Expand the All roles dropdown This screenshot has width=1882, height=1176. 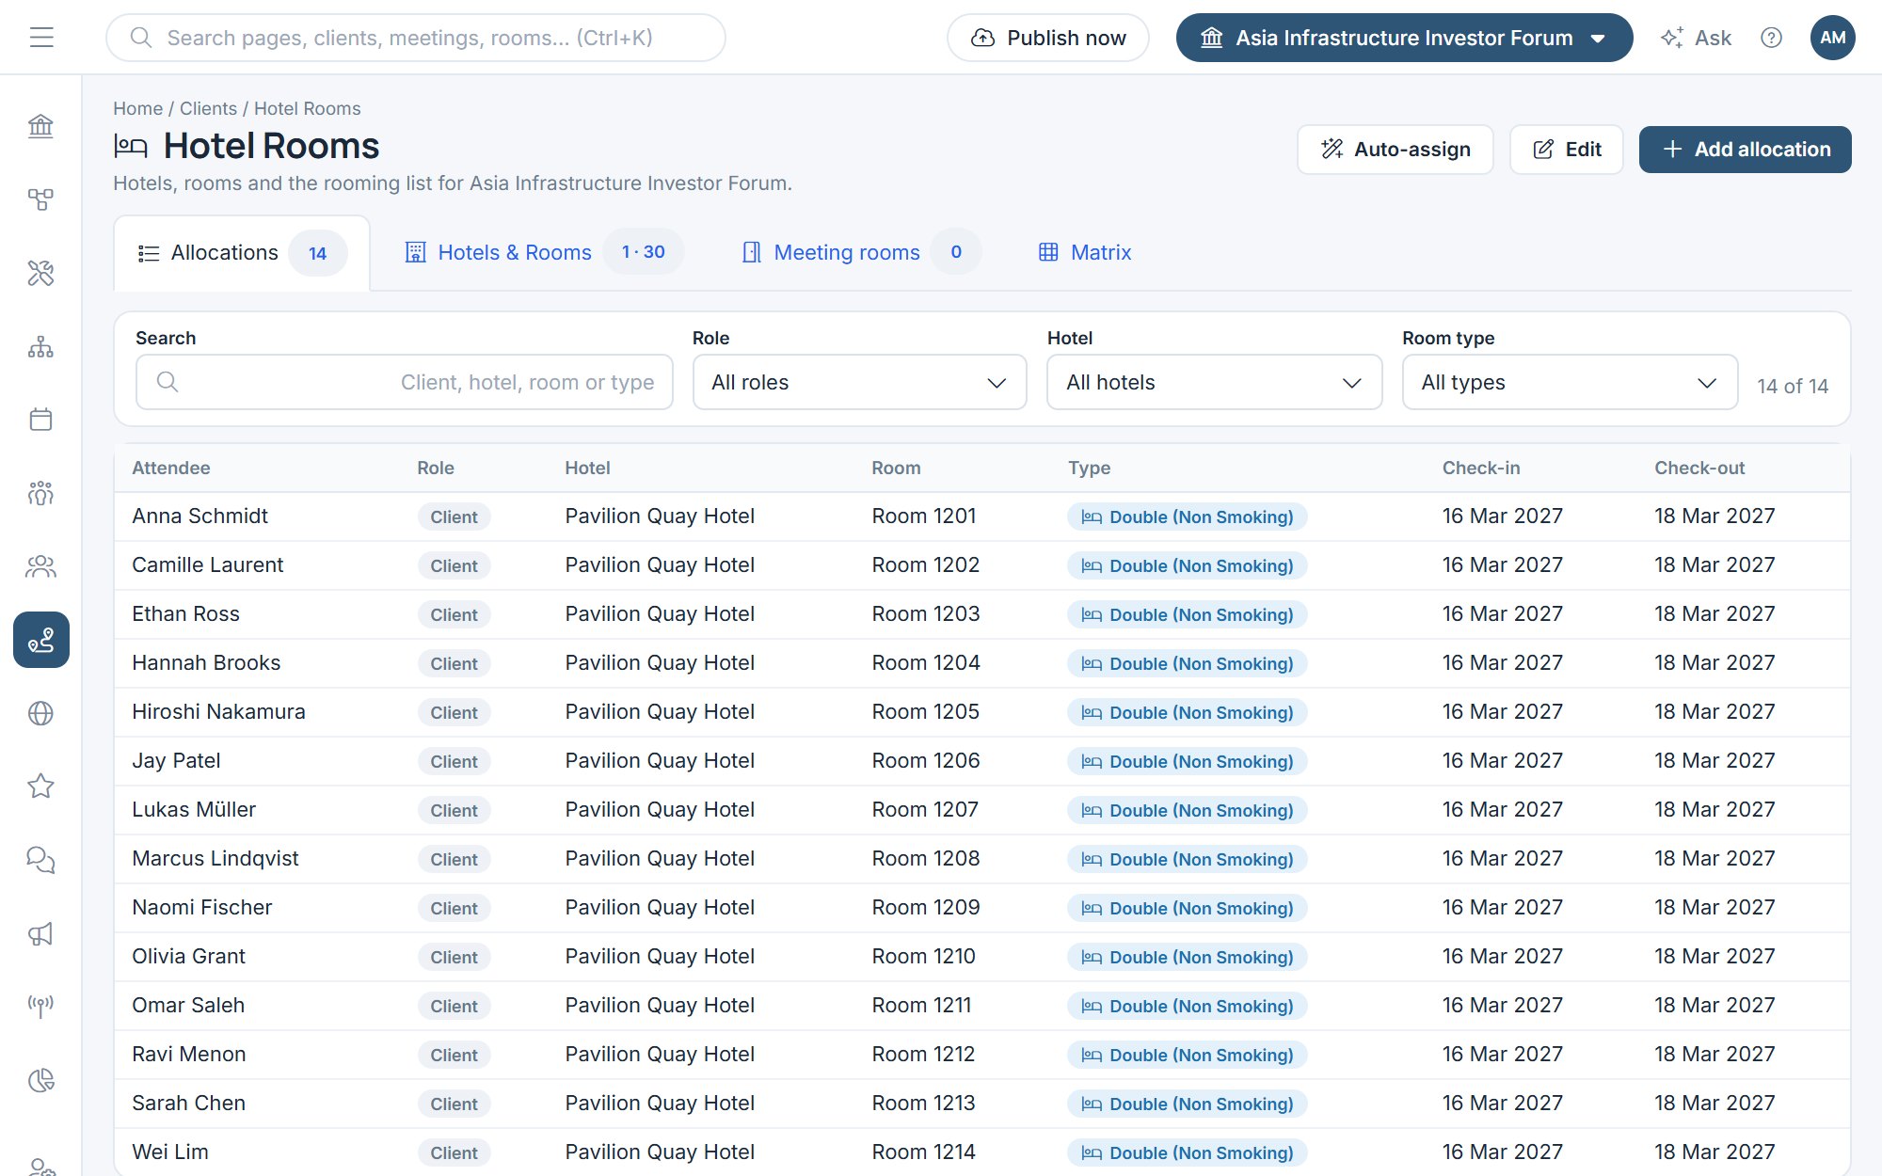pyautogui.click(x=859, y=382)
